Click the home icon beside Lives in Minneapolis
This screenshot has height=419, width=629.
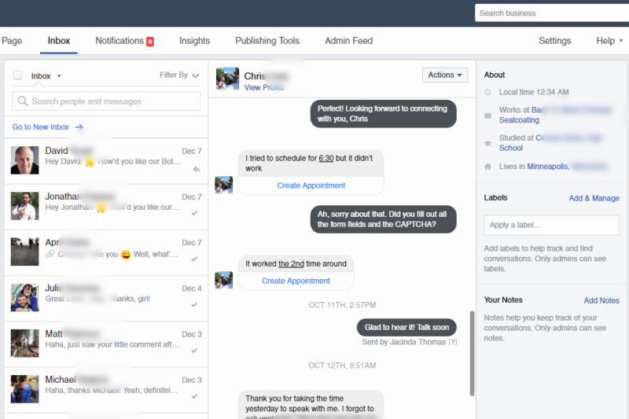(488, 167)
